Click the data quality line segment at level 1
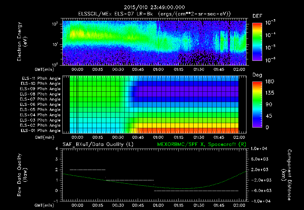 [130, 180]
